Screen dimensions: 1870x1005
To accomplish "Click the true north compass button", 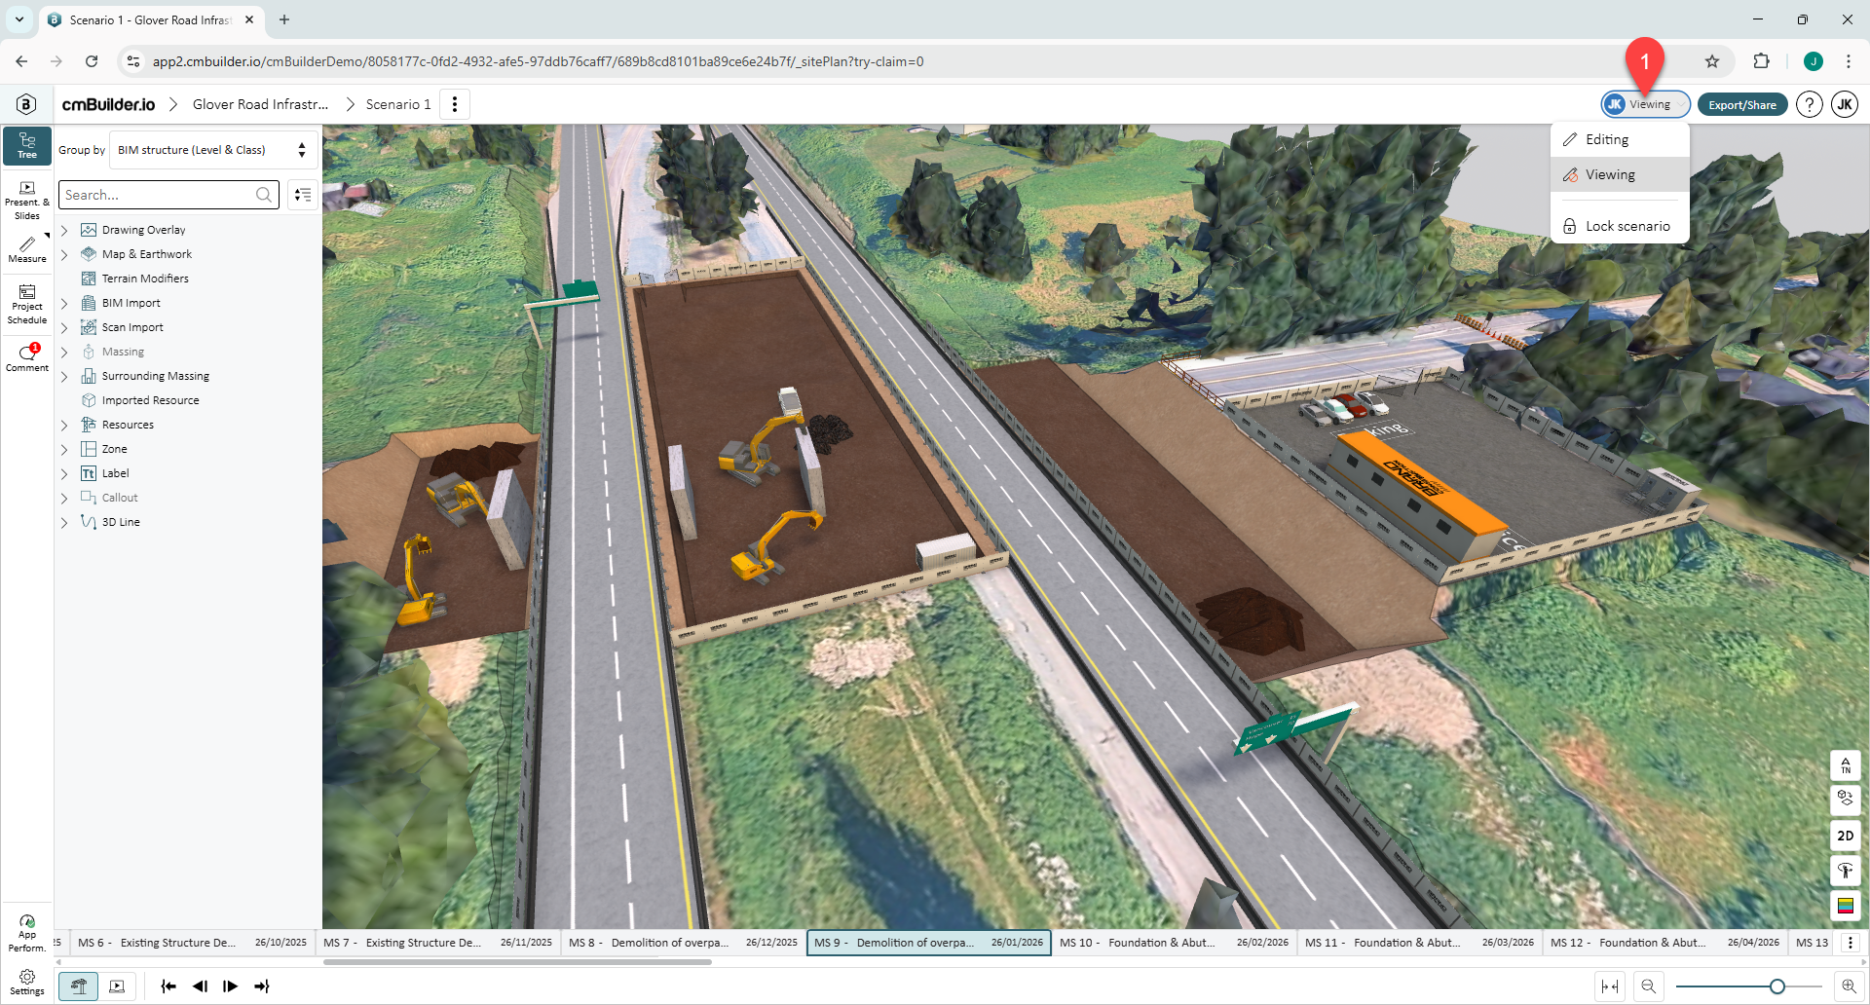I will tap(1846, 765).
